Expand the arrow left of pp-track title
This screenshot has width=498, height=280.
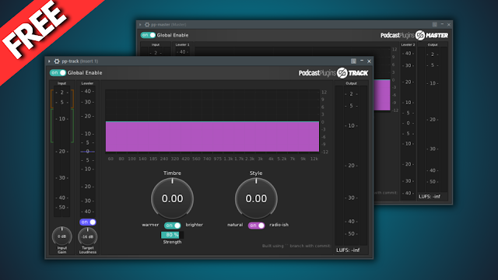point(49,61)
